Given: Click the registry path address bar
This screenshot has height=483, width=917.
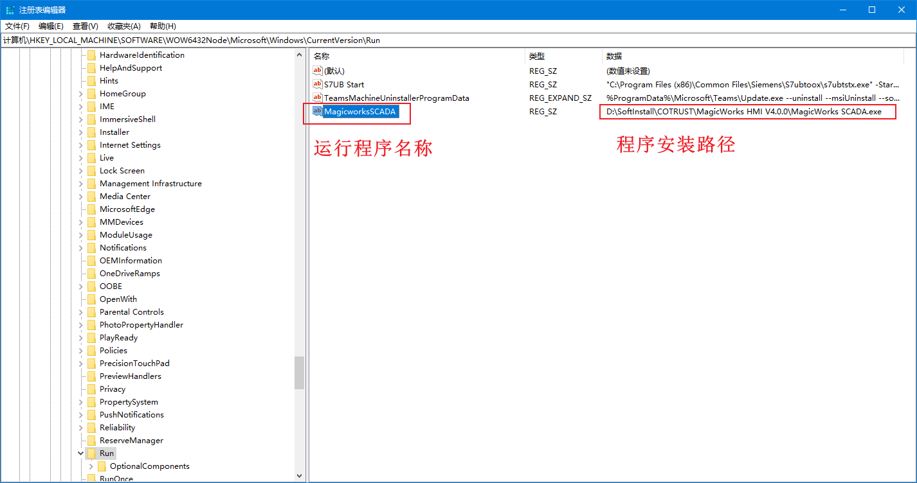Looking at the screenshot, I should (x=459, y=40).
